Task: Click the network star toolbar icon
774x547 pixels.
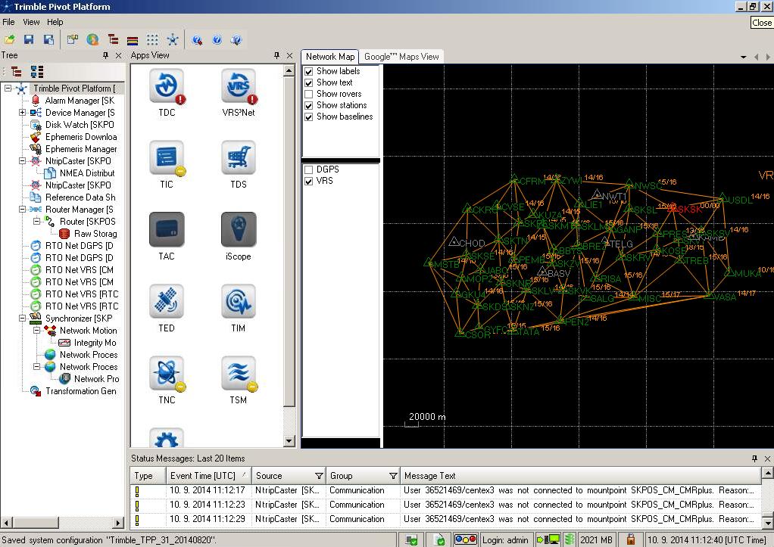Action: [172, 40]
